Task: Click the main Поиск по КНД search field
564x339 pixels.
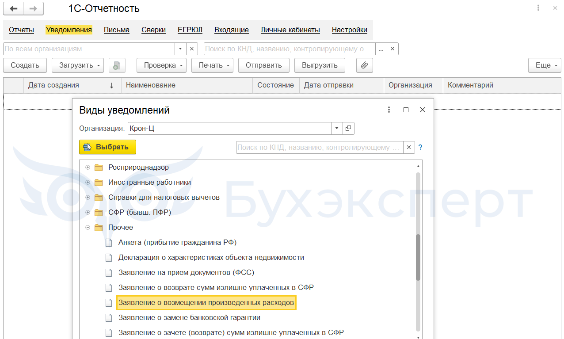Action: coord(290,49)
